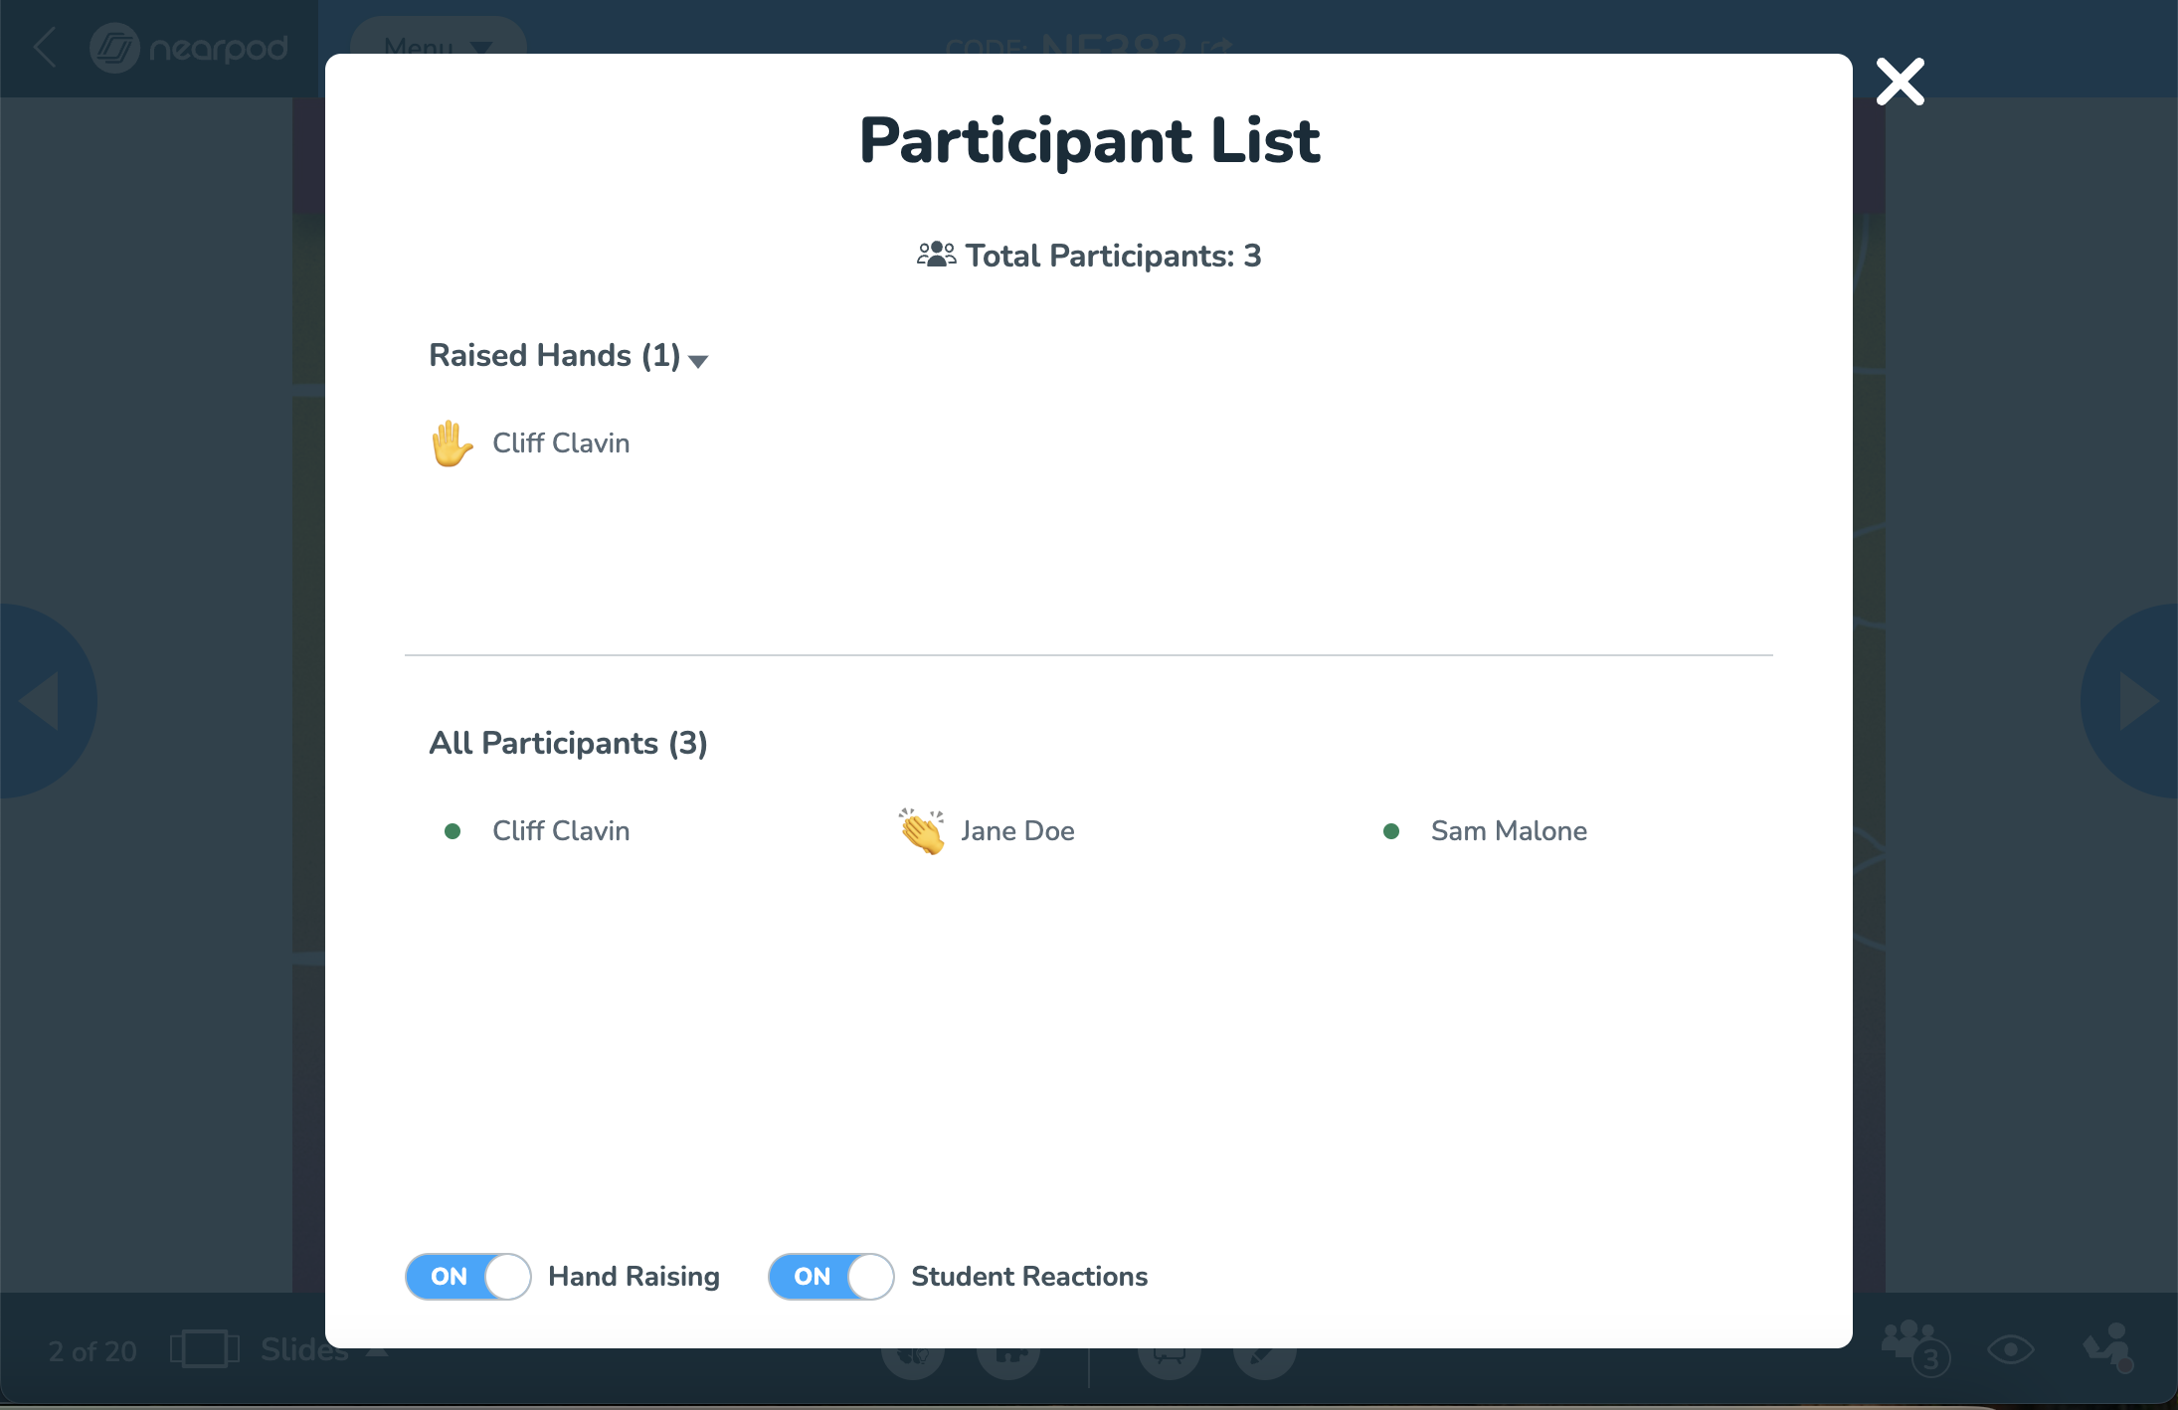Close the Participant List dialog
This screenshot has width=2178, height=1410.
(1900, 82)
